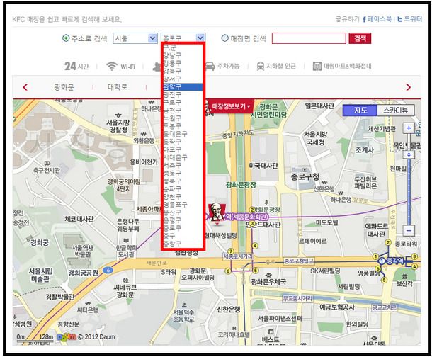
Task: Choose the 광화문 area tab
Action: pos(64,87)
